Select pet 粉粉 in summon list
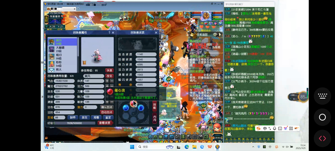The image size is (335, 151). pos(62,64)
